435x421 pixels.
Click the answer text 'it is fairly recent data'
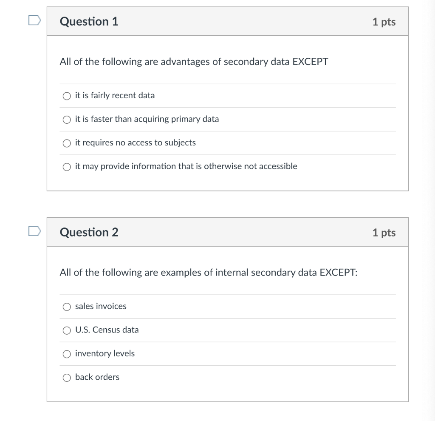[x=115, y=95]
